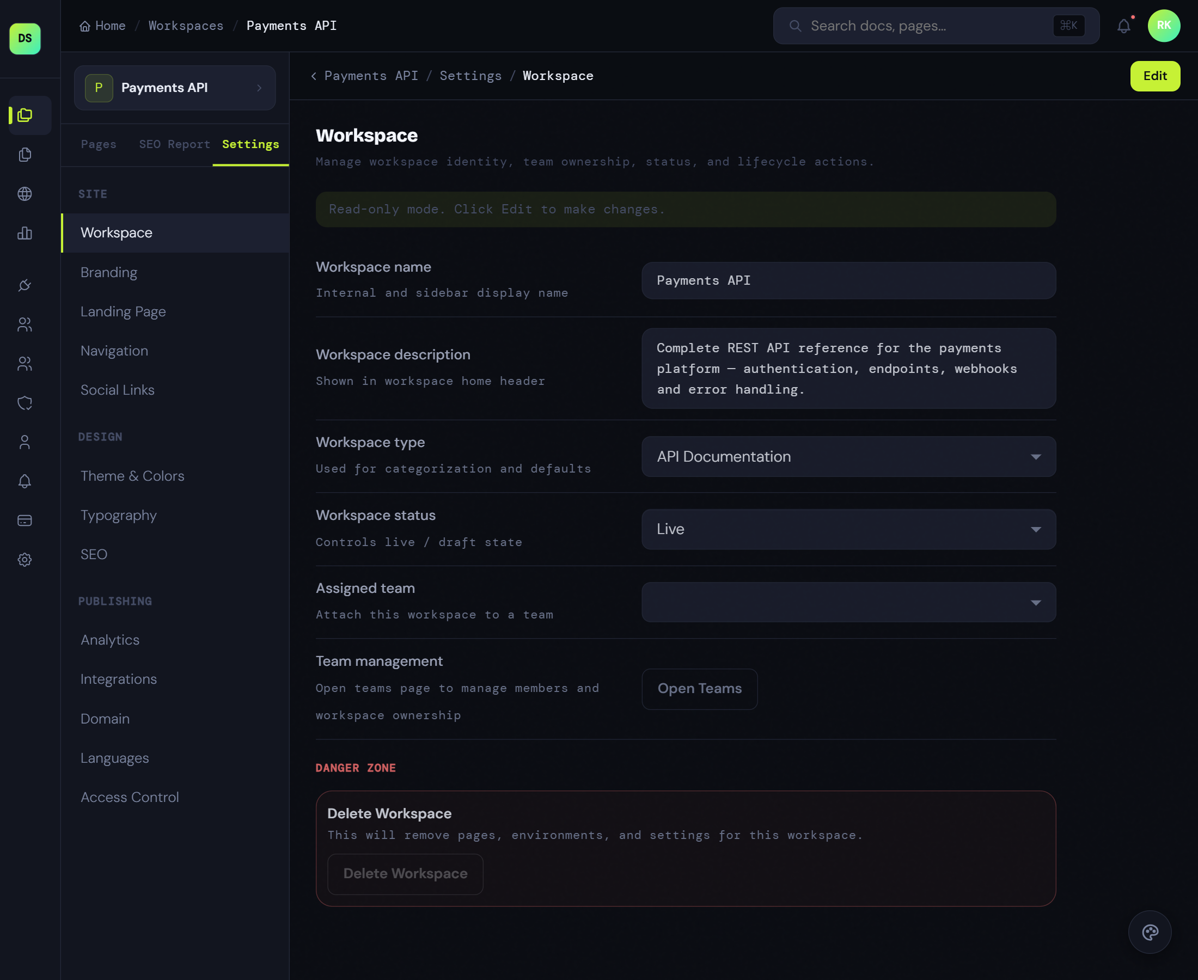Open Theme & Colors settings

[x=132, y=476]
